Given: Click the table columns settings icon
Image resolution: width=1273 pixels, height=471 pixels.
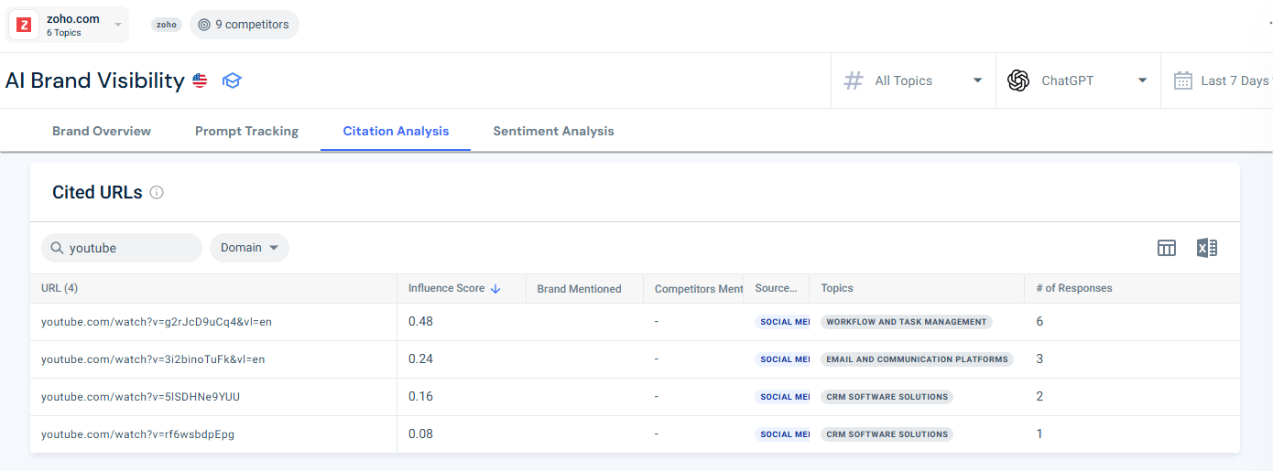Looking at the screenshot, I should click(x=1166, y=248).
